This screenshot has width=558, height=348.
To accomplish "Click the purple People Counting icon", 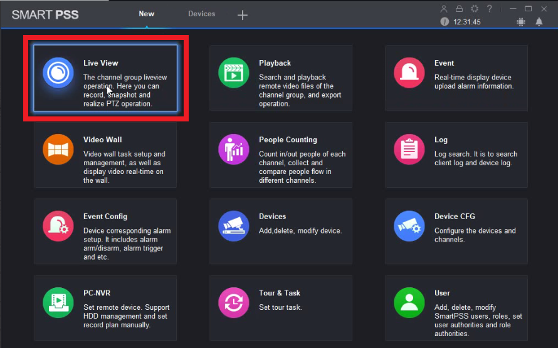I will (x=233, y=150).
